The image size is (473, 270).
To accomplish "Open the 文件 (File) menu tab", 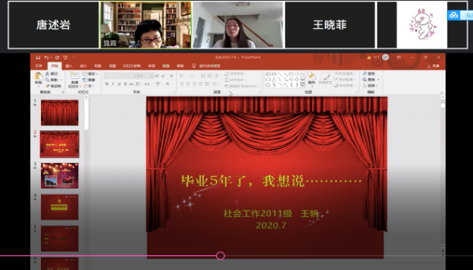I will (39, 66).
